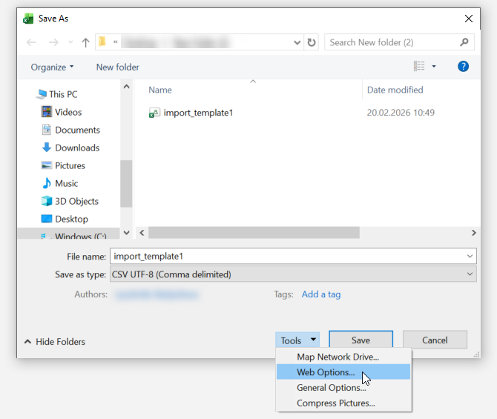
Task: Open the Tools dropdown button
Action: tap(297, 340)
